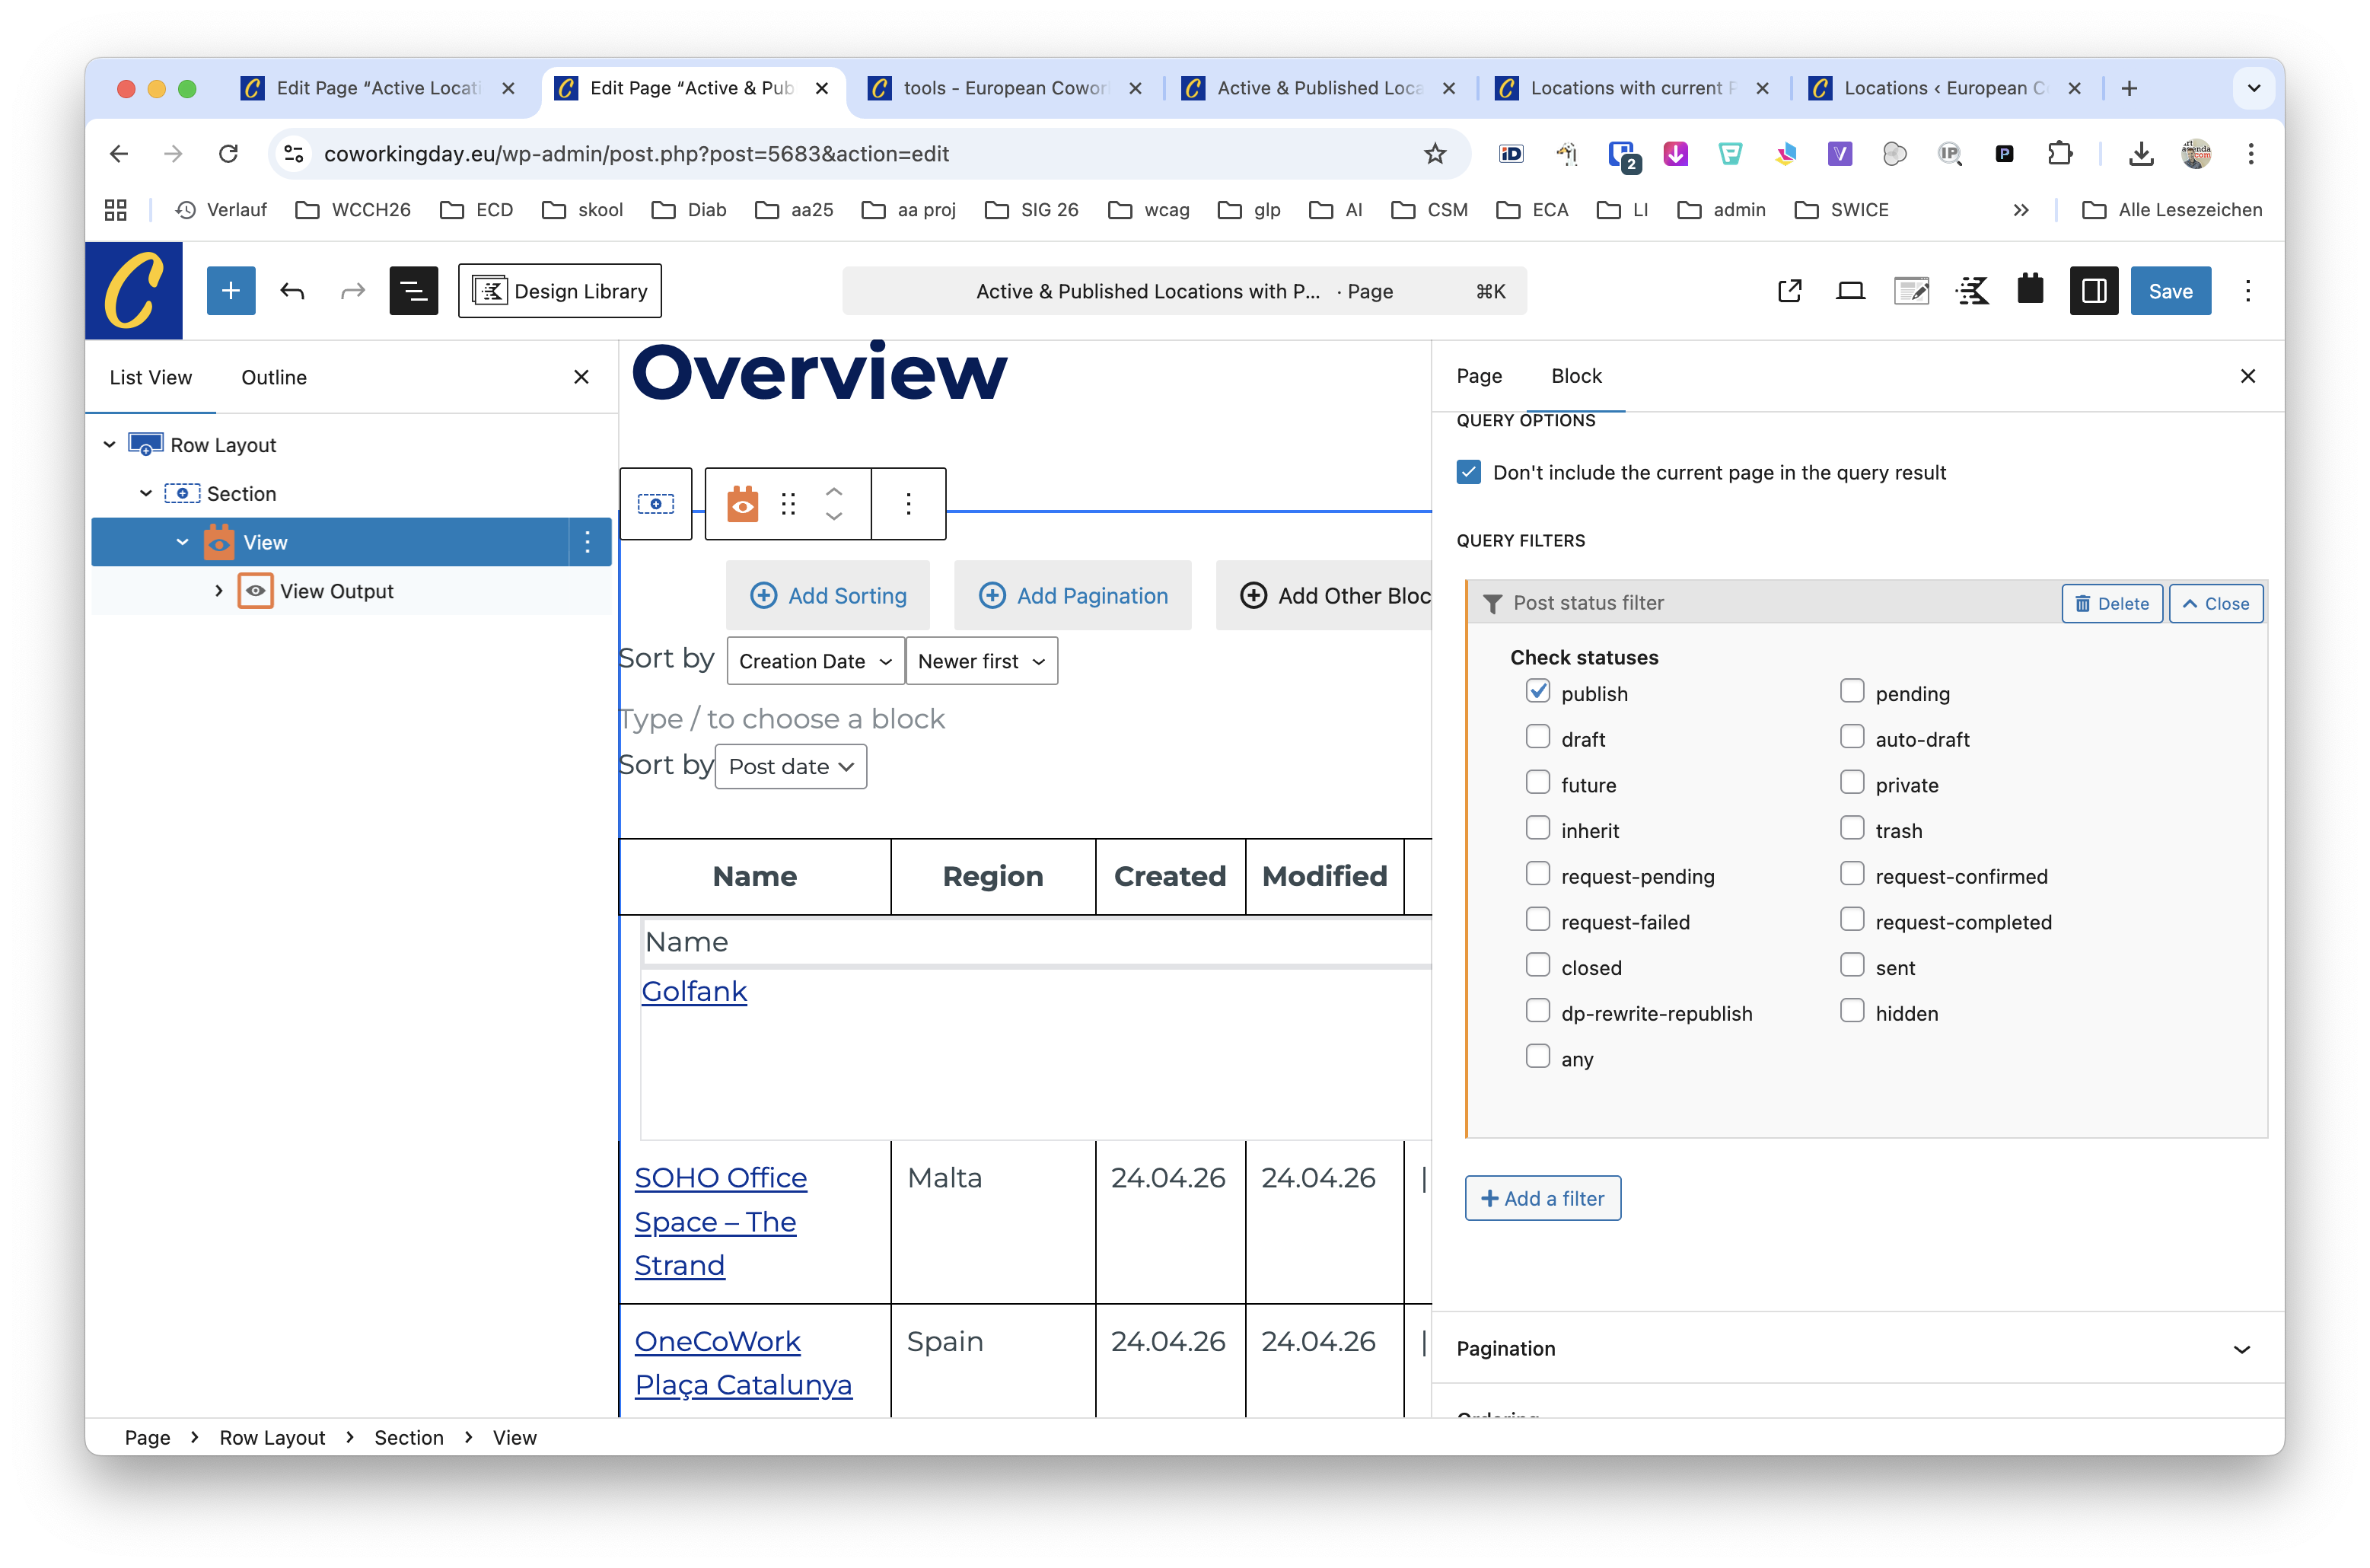Check the pending status checkbox
The image size is (2370, 1568).
click(1851, 691)
